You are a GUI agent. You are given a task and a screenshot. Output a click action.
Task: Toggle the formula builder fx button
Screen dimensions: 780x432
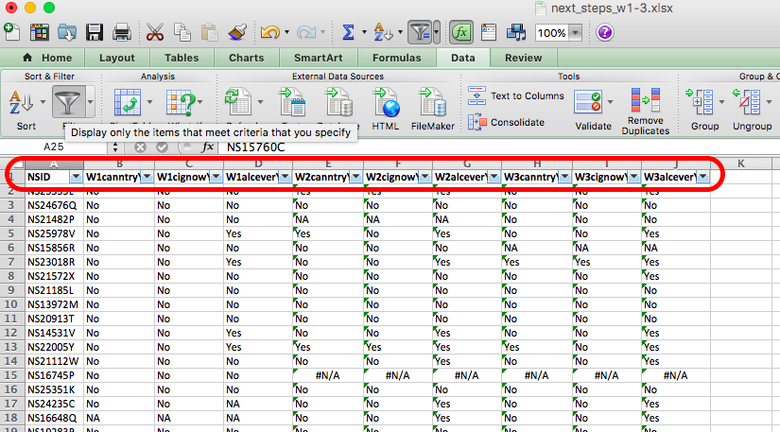coord(461,32)
